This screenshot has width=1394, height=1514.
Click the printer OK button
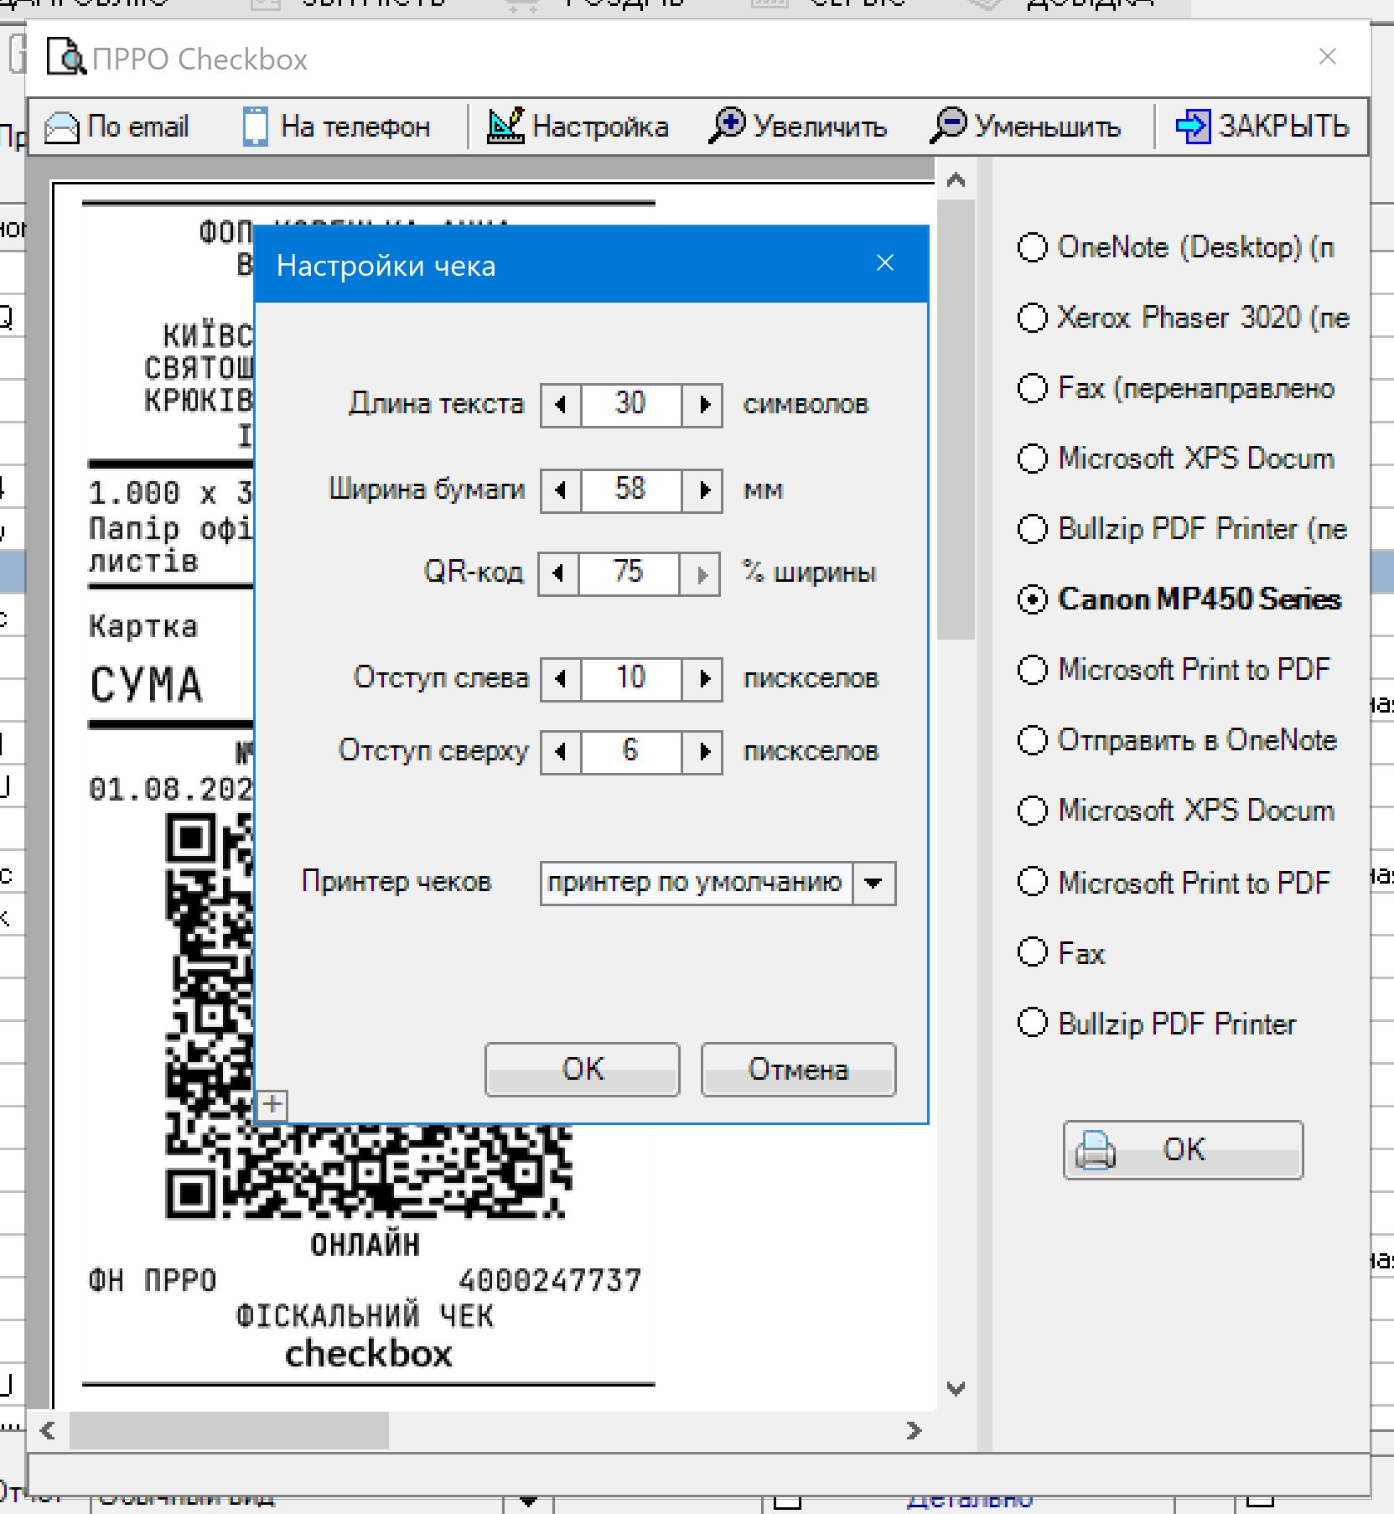point(1182,1149)
